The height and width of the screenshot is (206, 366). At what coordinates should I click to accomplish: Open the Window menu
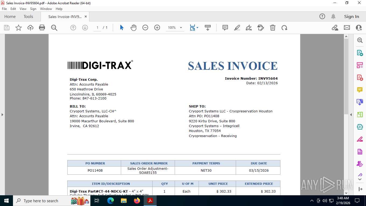pos(46,9)
